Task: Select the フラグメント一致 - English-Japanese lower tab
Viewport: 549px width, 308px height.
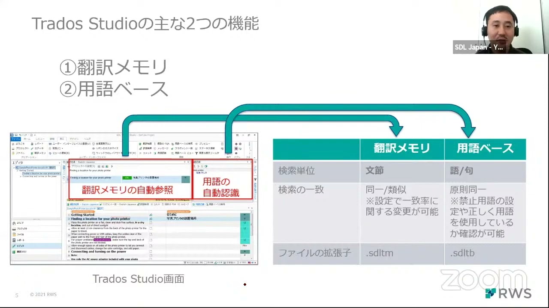Action: click(x=118, y=204)
